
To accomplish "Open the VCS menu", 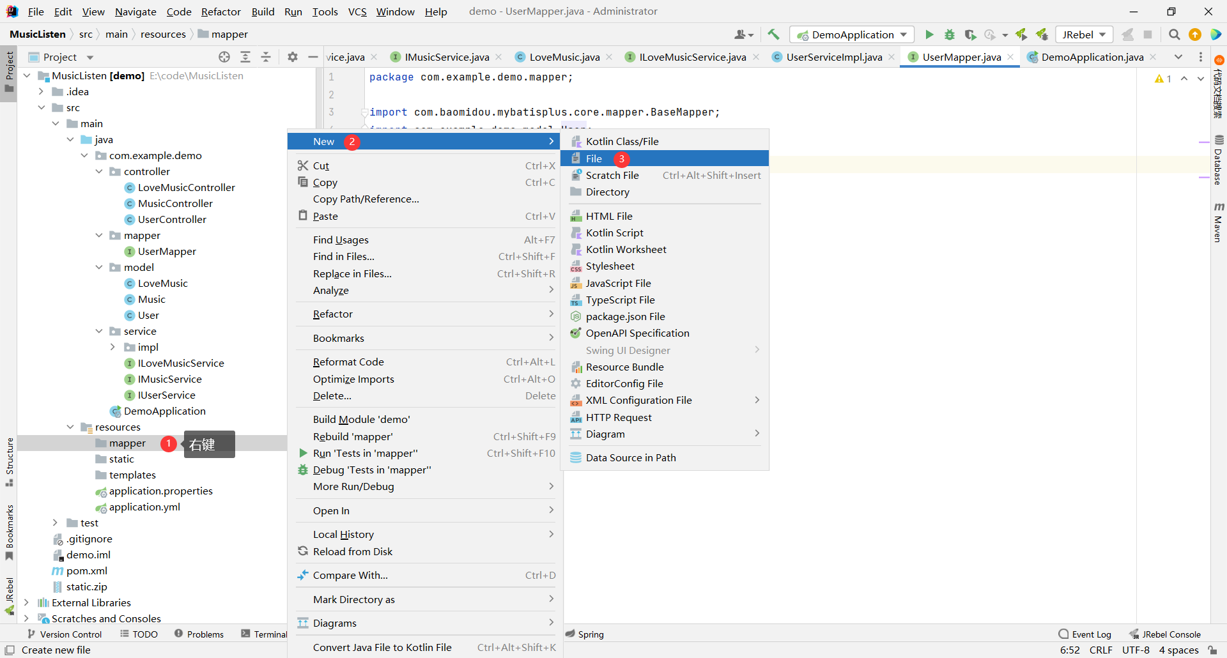I will click(357, 11).
